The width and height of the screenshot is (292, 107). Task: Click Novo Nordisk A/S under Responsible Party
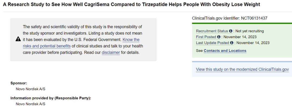(x=31, y=104)
